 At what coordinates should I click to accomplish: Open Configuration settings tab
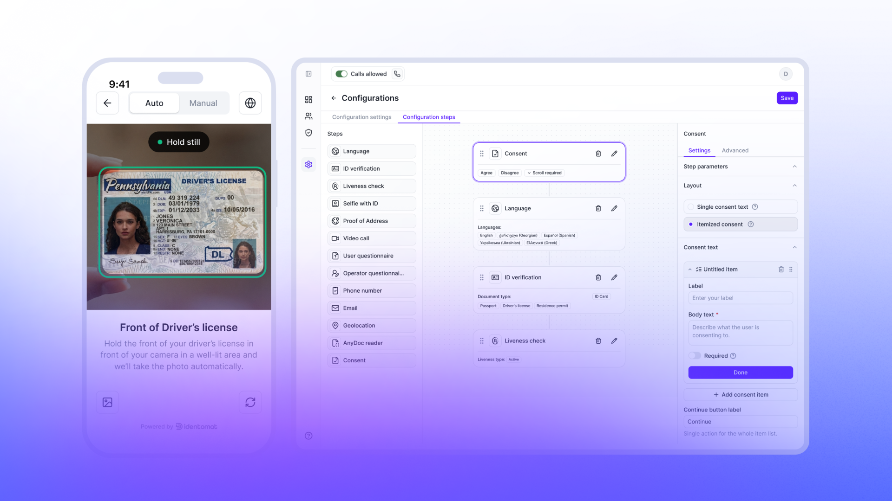pyautogui.click(x=361, y=117)
